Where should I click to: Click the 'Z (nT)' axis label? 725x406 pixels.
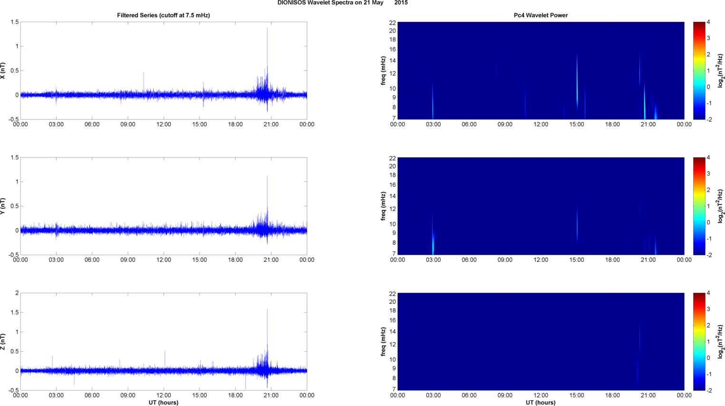pos(3,342)
